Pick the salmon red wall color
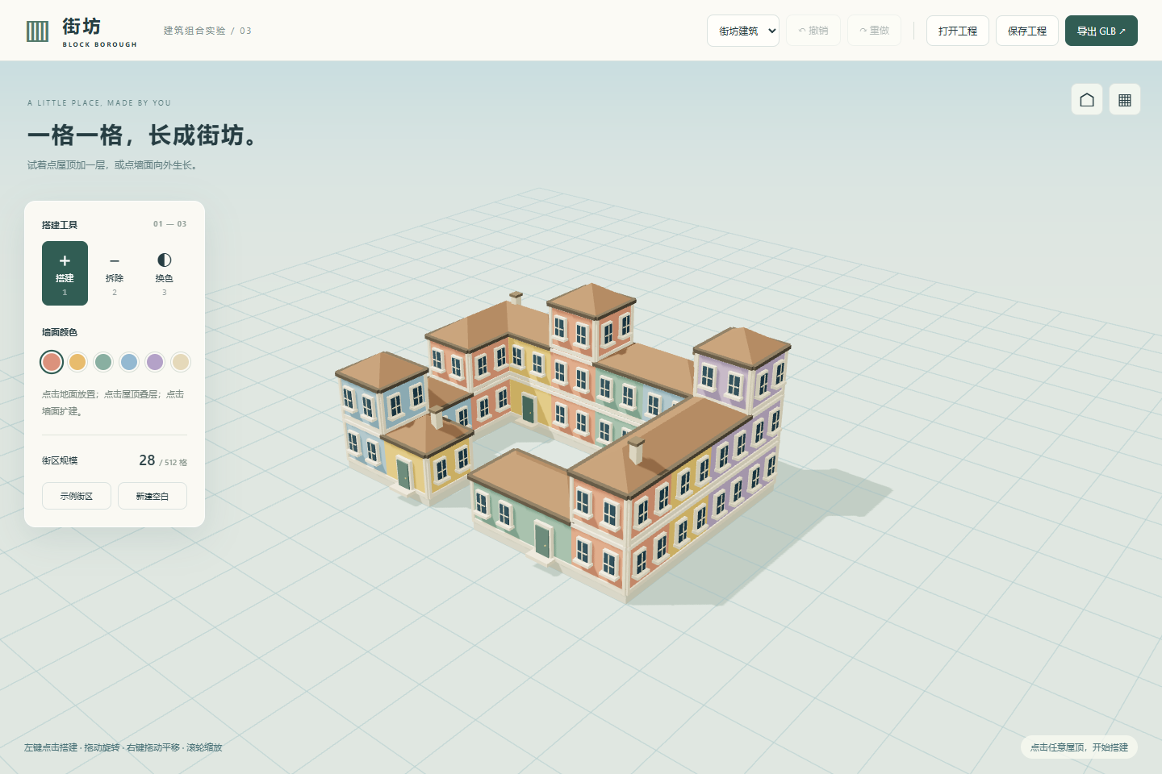1162x774 pixels. [52, 362]
